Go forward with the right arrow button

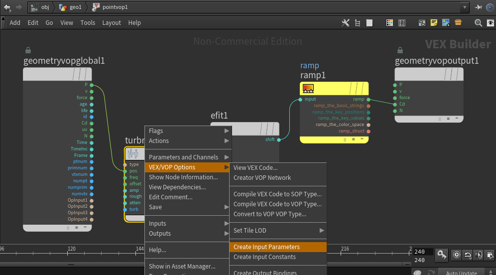point(19,7)
